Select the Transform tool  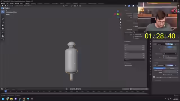tap(3, 29)
